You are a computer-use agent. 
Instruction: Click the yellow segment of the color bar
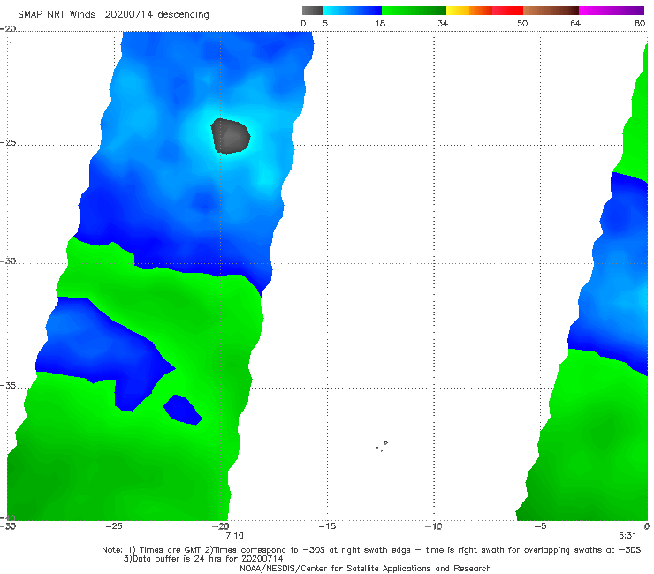[458, 11]
